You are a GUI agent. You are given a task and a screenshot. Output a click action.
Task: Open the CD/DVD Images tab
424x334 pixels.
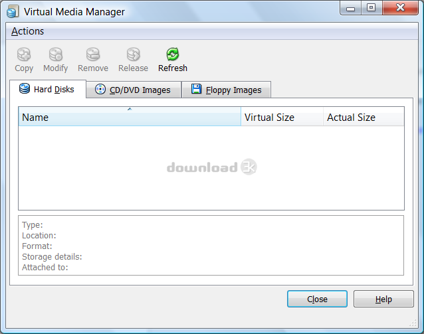pos(134,90)
